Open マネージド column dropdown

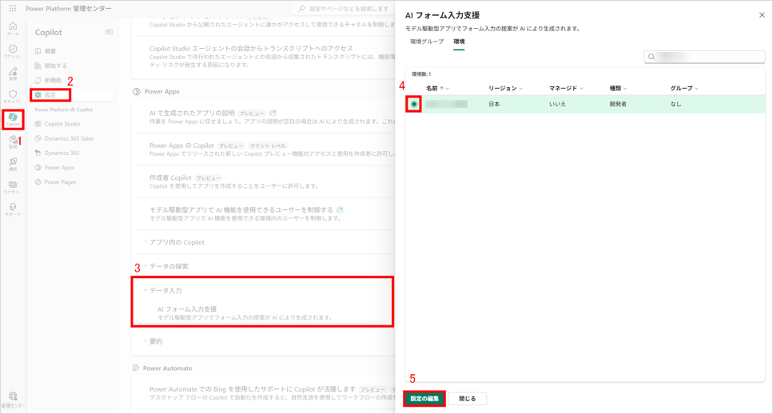tap(581, 88)
